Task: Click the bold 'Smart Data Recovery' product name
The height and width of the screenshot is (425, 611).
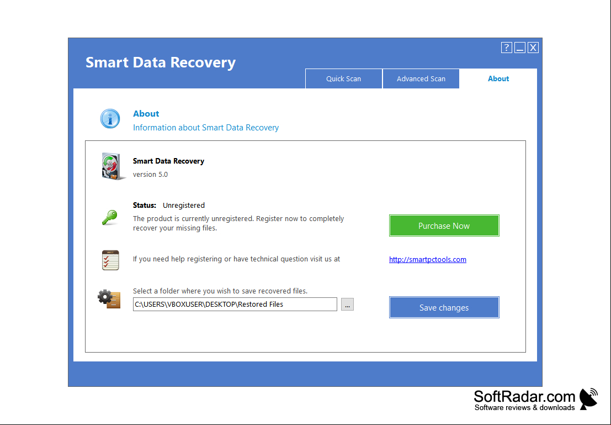Action: (168, 161)
